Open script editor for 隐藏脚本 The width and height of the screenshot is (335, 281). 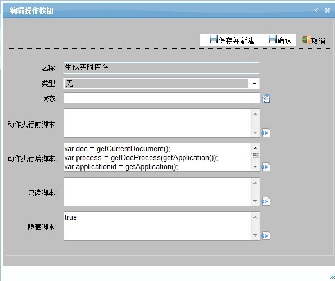point(266,235)
